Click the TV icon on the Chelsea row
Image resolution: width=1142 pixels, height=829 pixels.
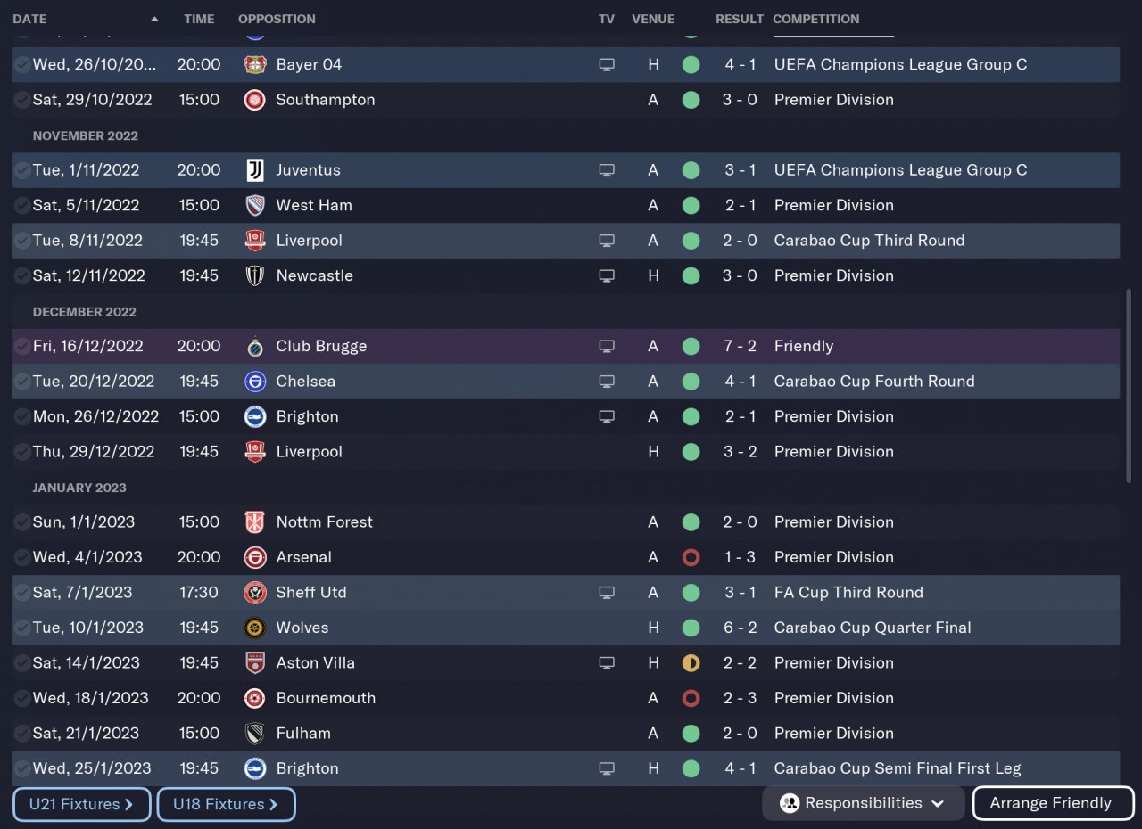[x=607, y=382]
